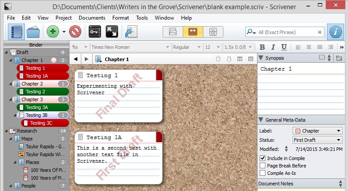The width and height of the screenshot is (348, 191).
Task: Enable Compile As-Is checkbox
Action: pos(263,173)
